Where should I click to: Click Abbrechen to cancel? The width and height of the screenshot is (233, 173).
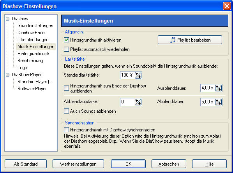click(169, 164)
